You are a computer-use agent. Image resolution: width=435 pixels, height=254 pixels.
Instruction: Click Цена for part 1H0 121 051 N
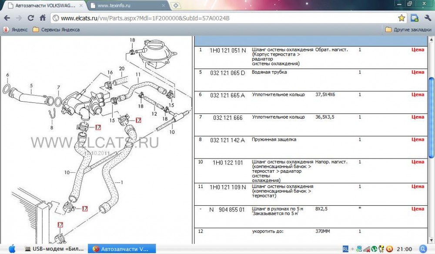418,49
